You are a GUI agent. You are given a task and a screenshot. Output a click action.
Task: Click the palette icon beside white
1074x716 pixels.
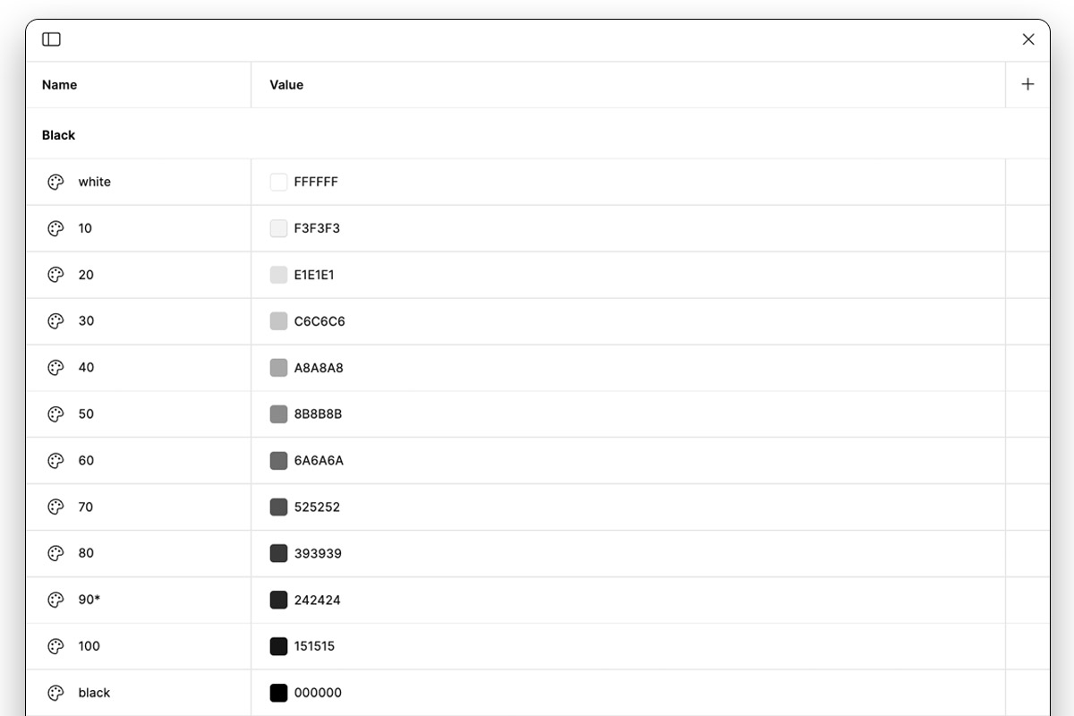[55, 182]
